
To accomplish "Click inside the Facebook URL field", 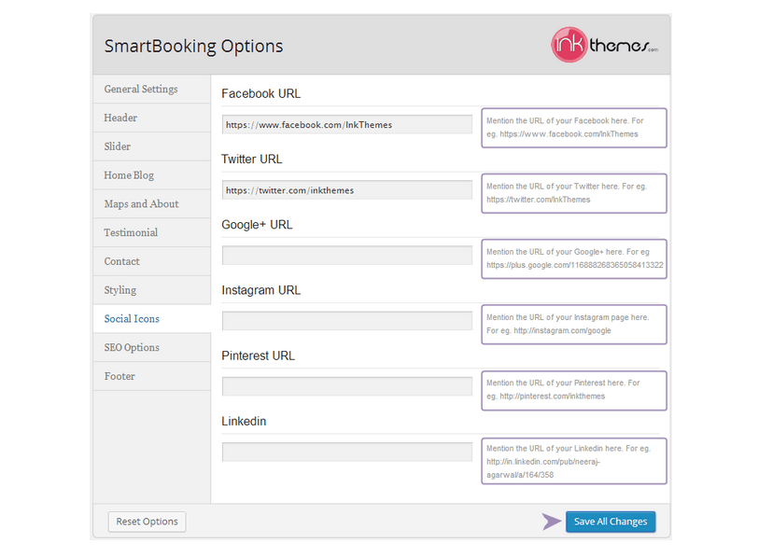I will [346, 124].
